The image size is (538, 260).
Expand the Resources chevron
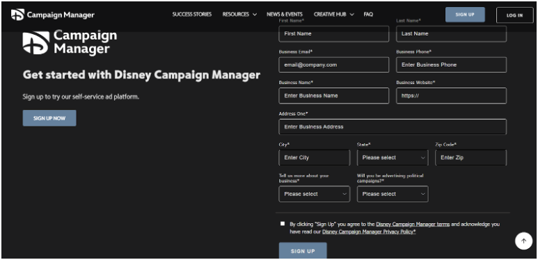pos(255,15)
